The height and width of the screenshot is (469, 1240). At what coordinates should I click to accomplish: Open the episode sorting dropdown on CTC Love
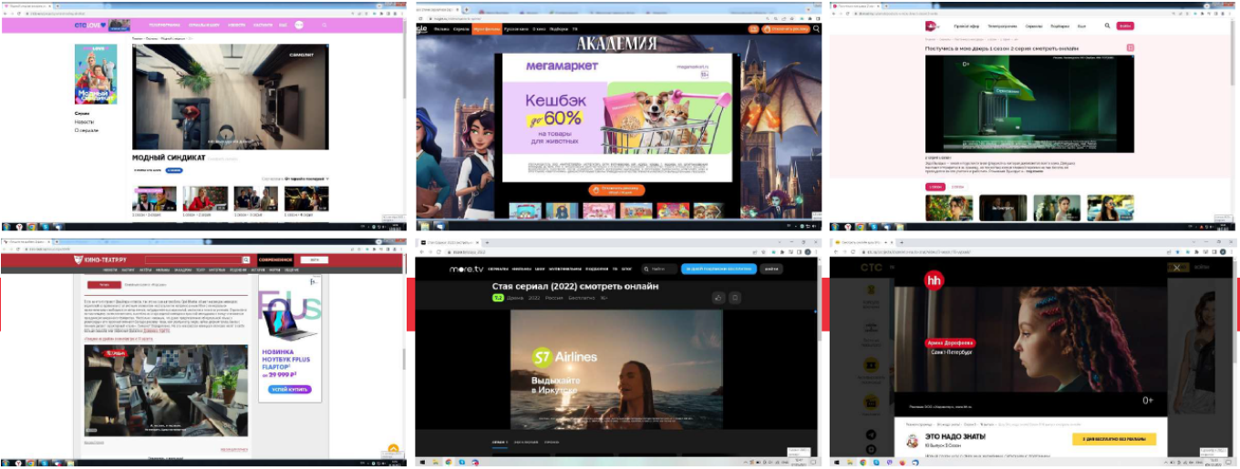coord(295,178)
